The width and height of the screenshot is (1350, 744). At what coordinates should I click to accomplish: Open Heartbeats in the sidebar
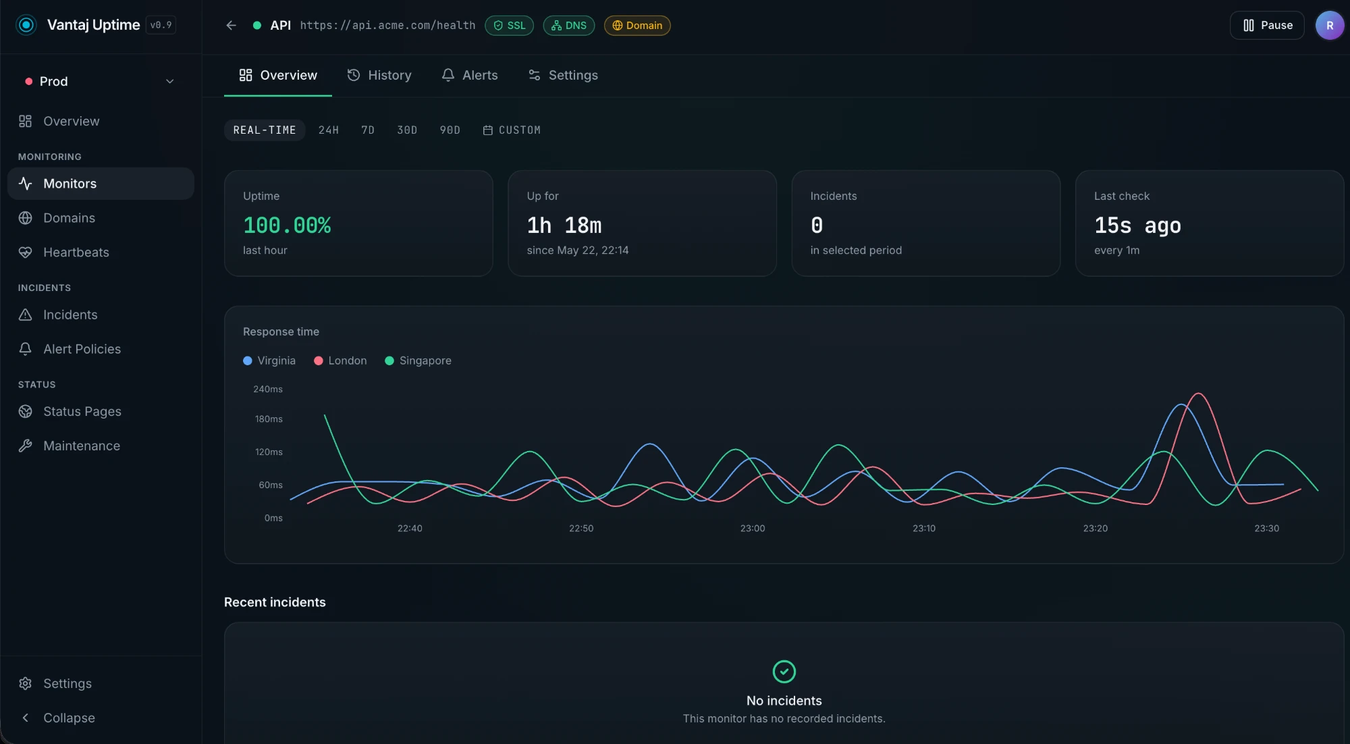point(101,253)
